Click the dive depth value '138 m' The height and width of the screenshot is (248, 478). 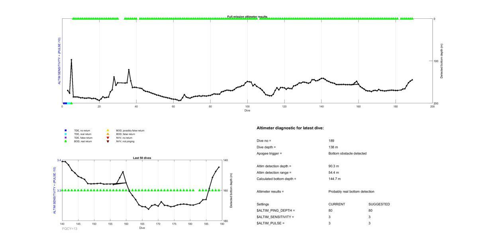tap(333, 147)
